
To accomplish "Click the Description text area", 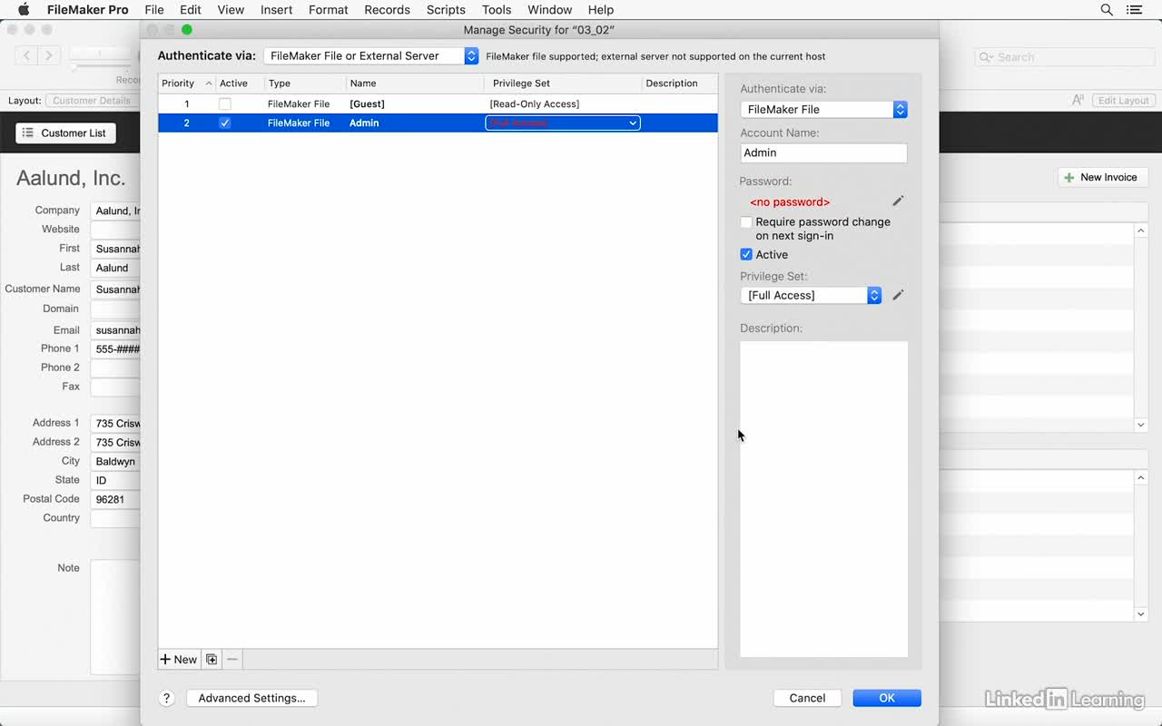I will point(823,499).
